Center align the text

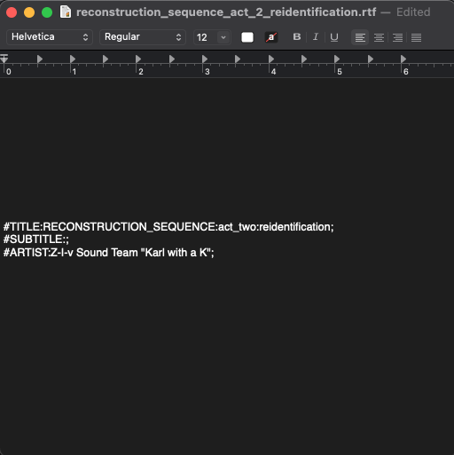point(379,37)
